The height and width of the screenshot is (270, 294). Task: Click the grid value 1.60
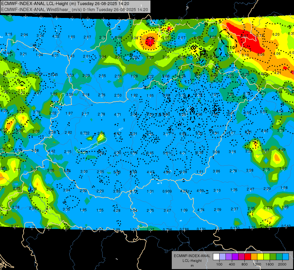[71, 37]
